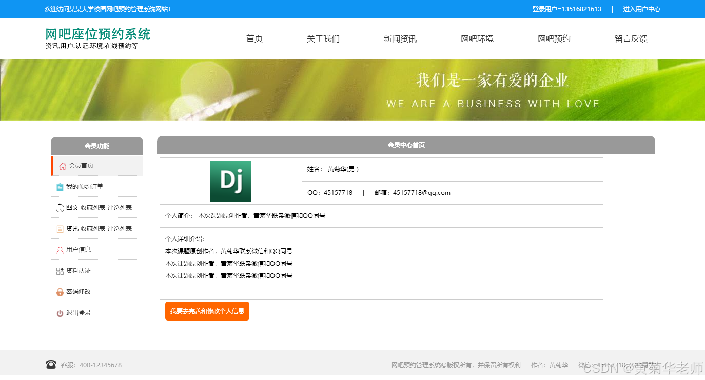The width and height of the screenshot is (705, 380).
Task: Select 网吧环境 in the top navigation
Action: coord(477,38)
